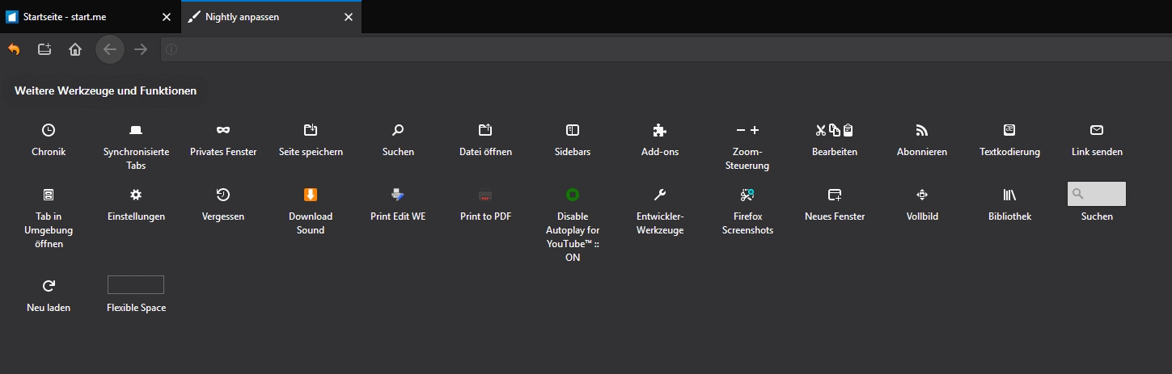Click the Einstellungen gear icon
Image resolution: width=1172 pixels, height=374 pixels.
coord(136,195)
